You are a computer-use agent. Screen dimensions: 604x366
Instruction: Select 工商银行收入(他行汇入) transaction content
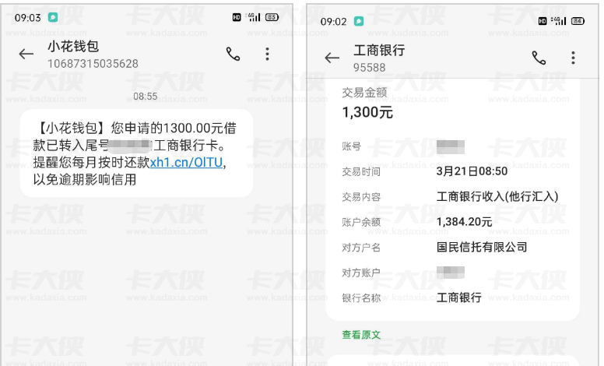[x=497, y=196]
